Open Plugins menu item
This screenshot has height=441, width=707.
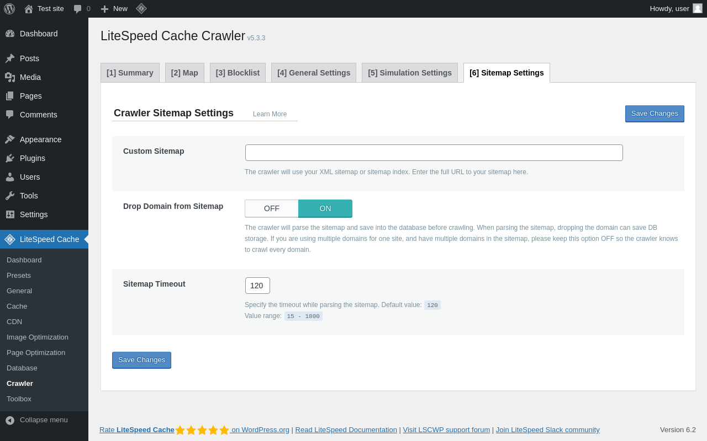[44, 158]
